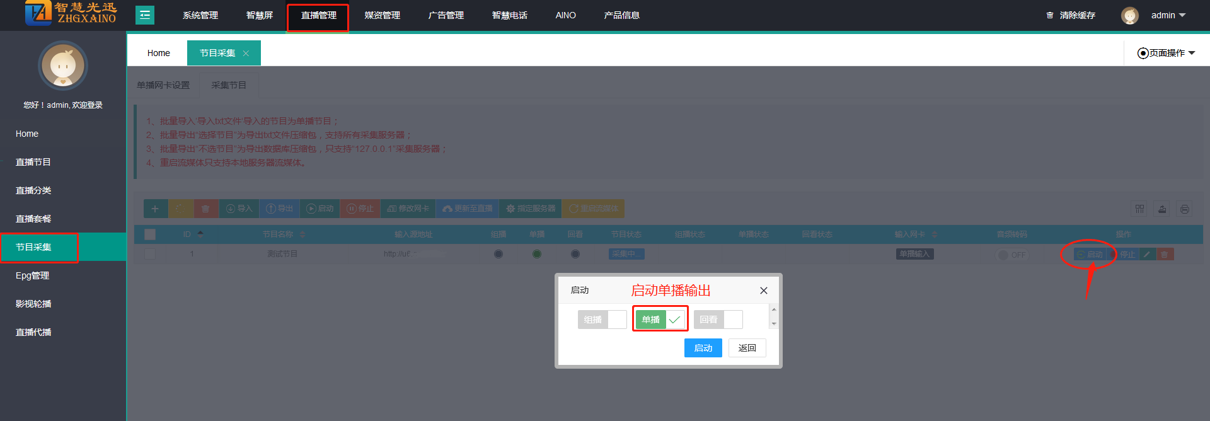Click the toolbar 停止 stop button
The height and width of the screenshot is (421, 1210).
360,209
